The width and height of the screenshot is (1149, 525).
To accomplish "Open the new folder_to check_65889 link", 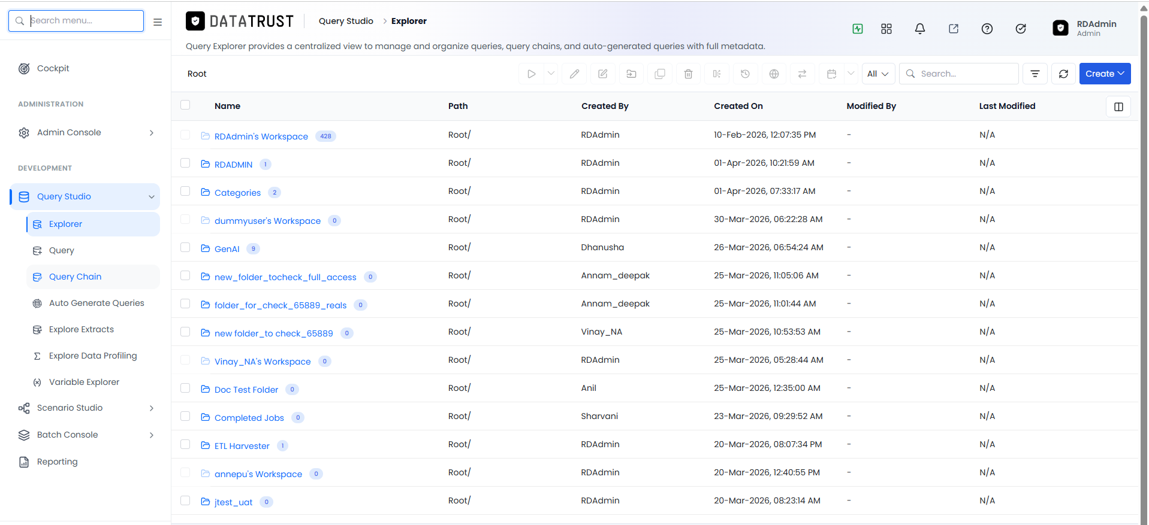I will tap(274, 333).
